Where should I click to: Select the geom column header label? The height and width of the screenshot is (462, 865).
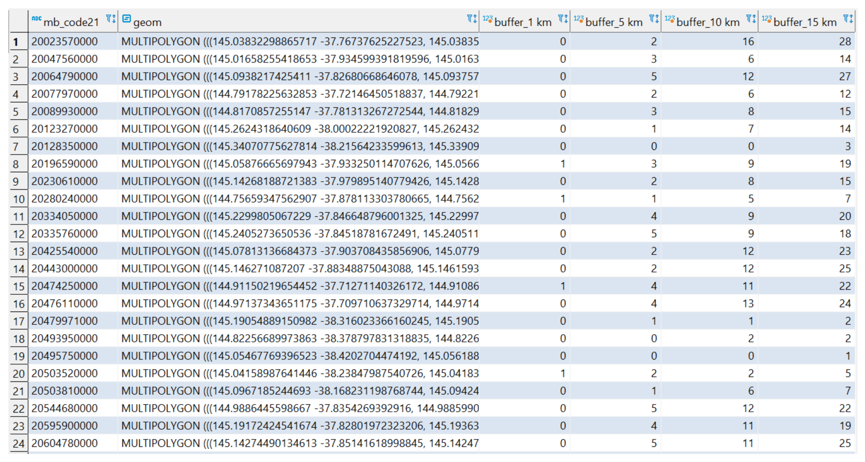(x=147, y=22)
